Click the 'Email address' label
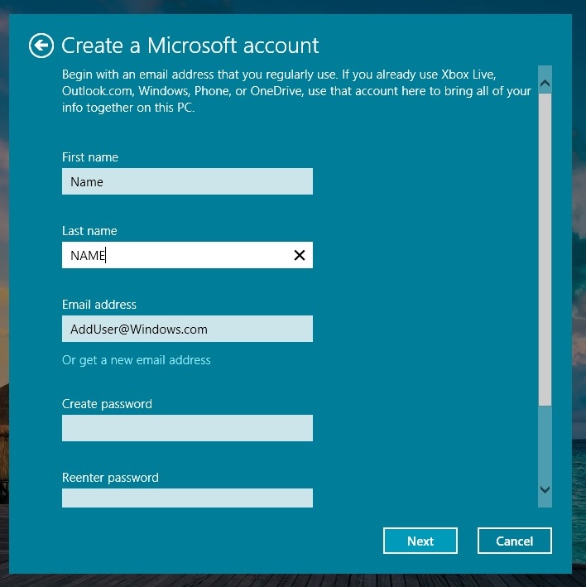Screen dimensions: 586x587 click(99, 305)
